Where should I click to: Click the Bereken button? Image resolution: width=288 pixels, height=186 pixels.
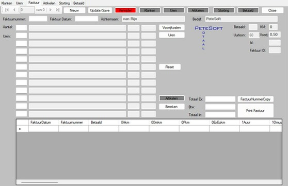pyautogui.click(x=171, y=107)
